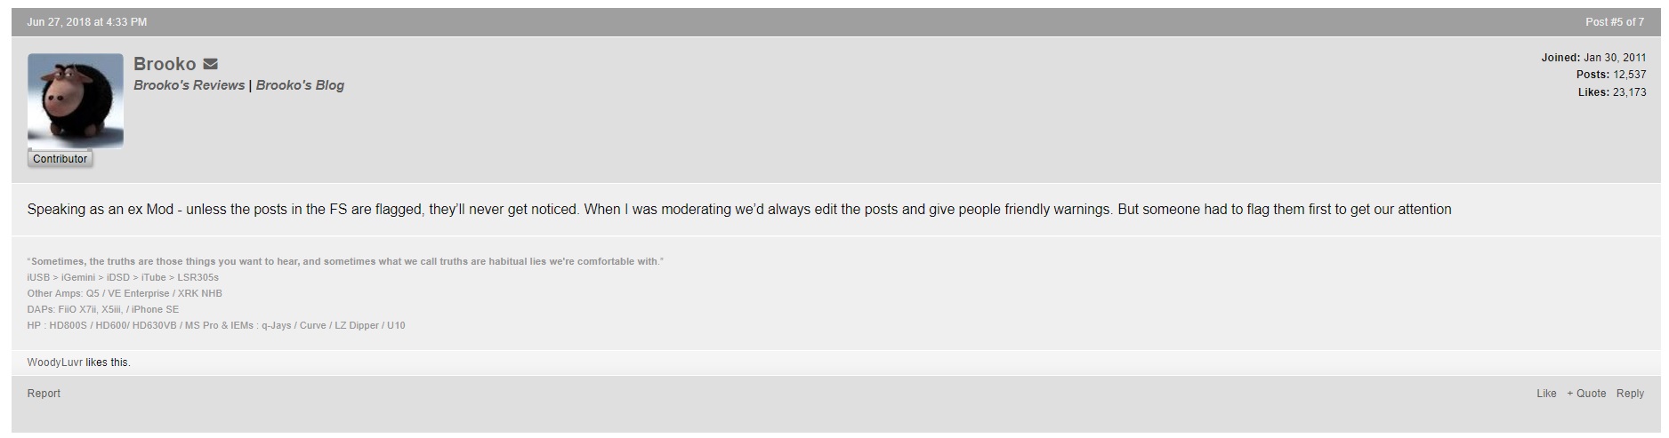Open the Brooko username profile link
1669x438 pixels.
click(x=165, y=64)
